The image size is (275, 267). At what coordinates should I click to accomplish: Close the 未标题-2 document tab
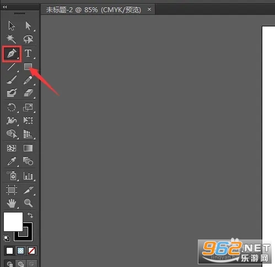(149, 9)
